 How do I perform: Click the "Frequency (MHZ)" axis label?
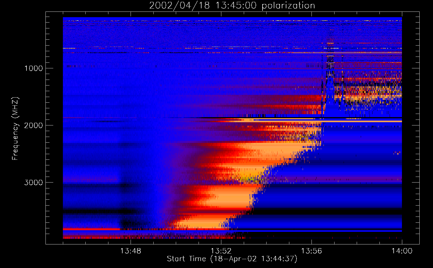coord(15,129)
